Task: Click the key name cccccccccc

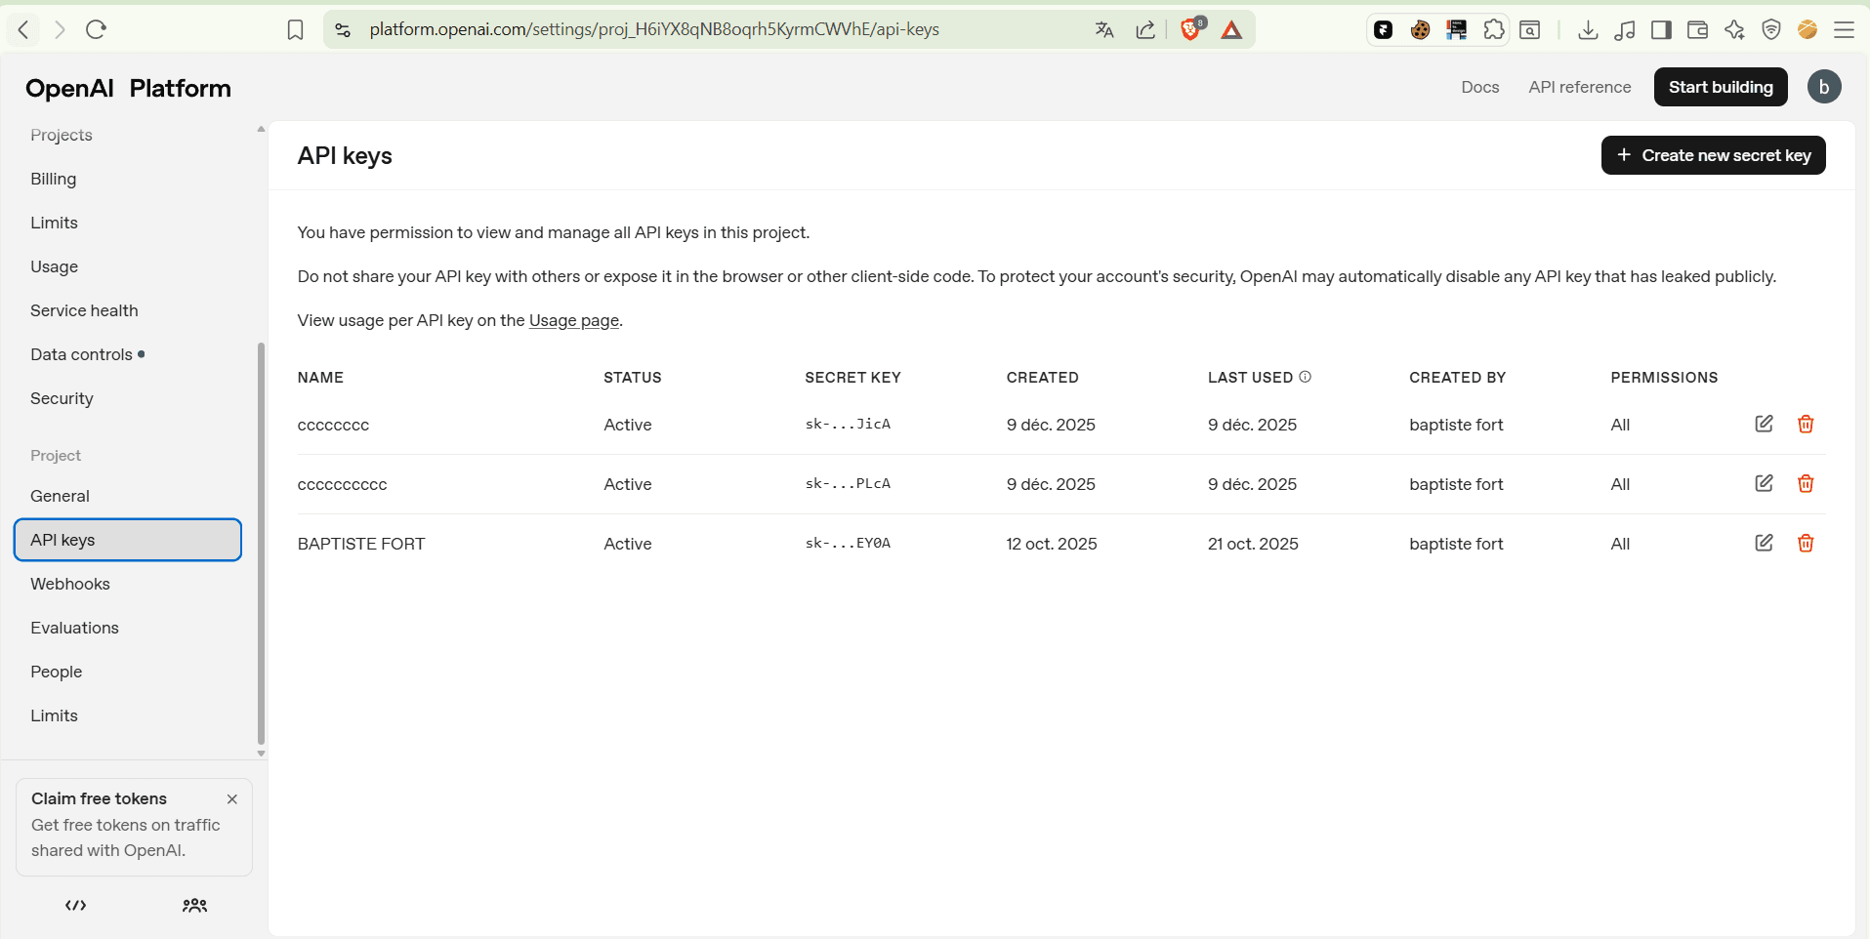Action: (342, 484)
